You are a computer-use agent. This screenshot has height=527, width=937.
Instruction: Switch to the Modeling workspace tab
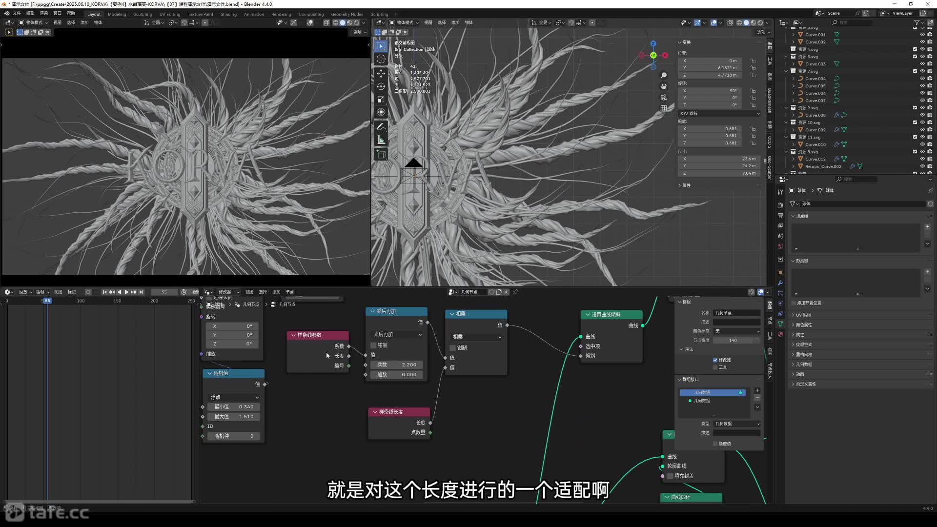[x=117, y=14]
